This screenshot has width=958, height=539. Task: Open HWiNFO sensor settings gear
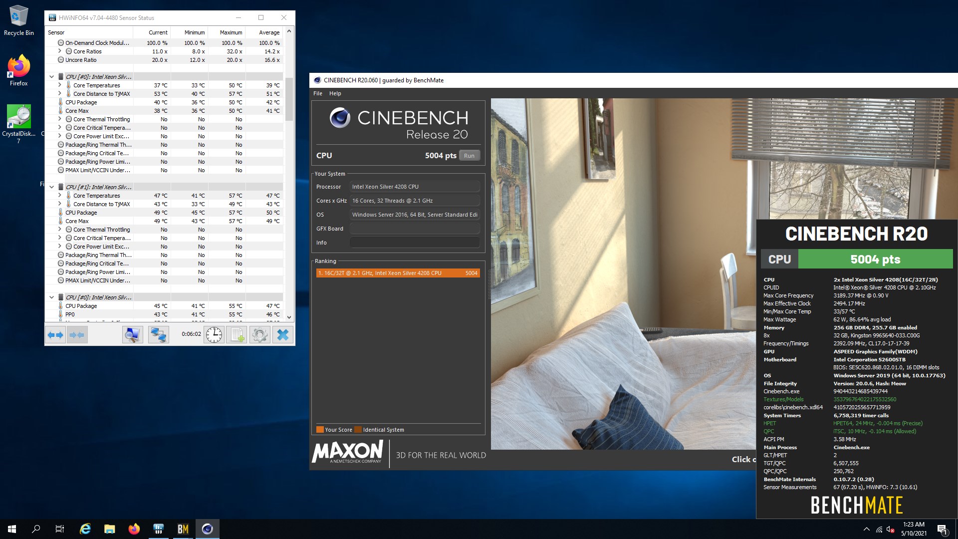click(x=259, y=335)
